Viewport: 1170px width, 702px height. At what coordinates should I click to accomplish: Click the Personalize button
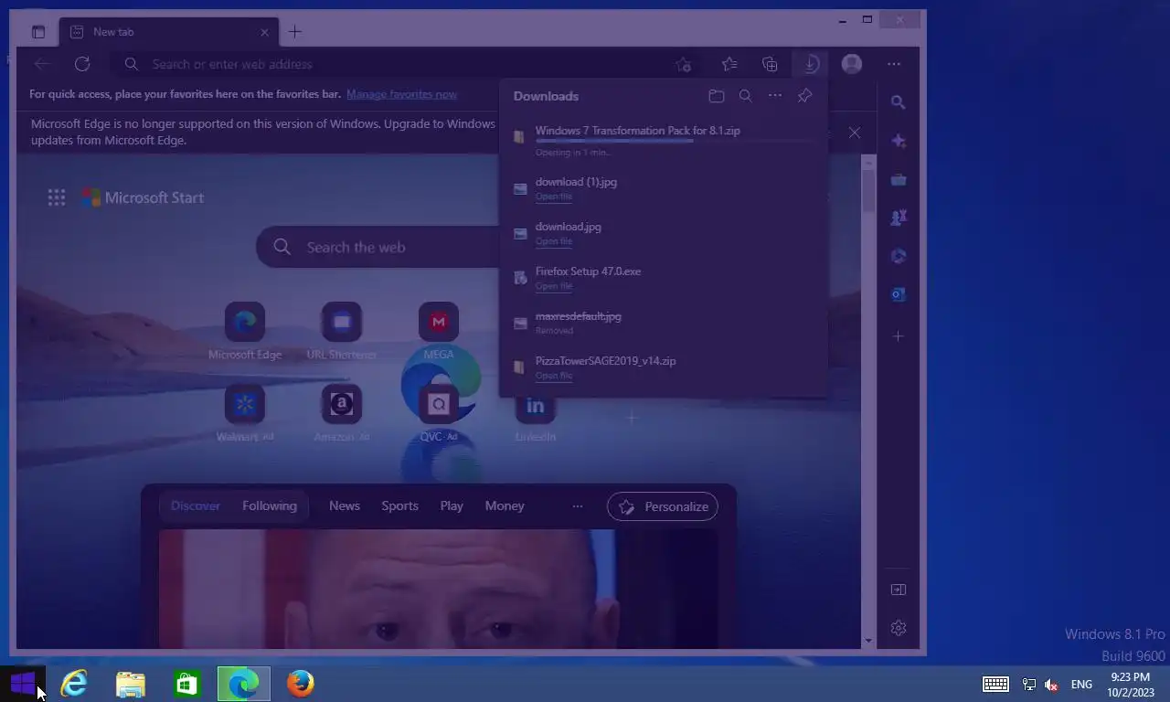[x=663, y=506]
